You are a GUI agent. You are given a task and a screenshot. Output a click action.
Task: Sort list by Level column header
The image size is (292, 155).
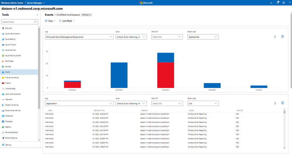coord(50,110)
